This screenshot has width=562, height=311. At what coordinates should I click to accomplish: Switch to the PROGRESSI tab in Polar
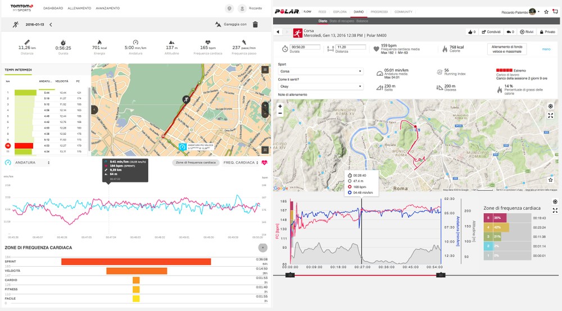click(379, 12)
